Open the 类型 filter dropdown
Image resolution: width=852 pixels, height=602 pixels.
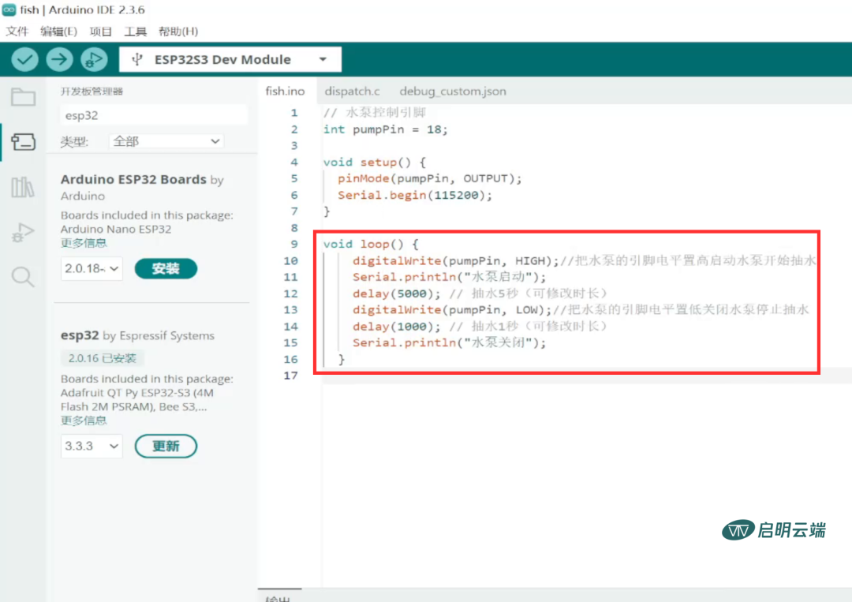pyautogui.click(x=166, y=141)
